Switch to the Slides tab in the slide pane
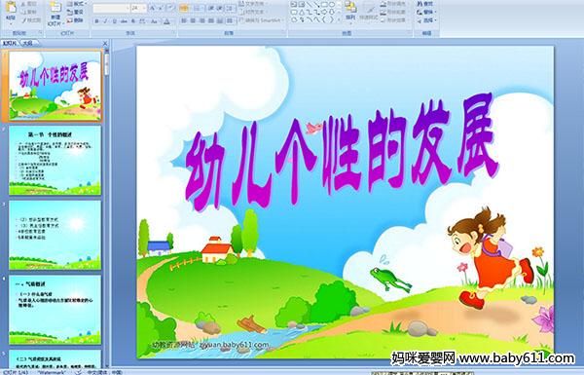 point(9,43)
